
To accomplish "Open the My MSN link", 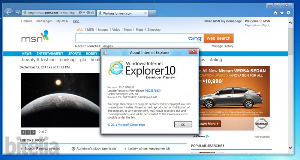I will click(62, 21).
